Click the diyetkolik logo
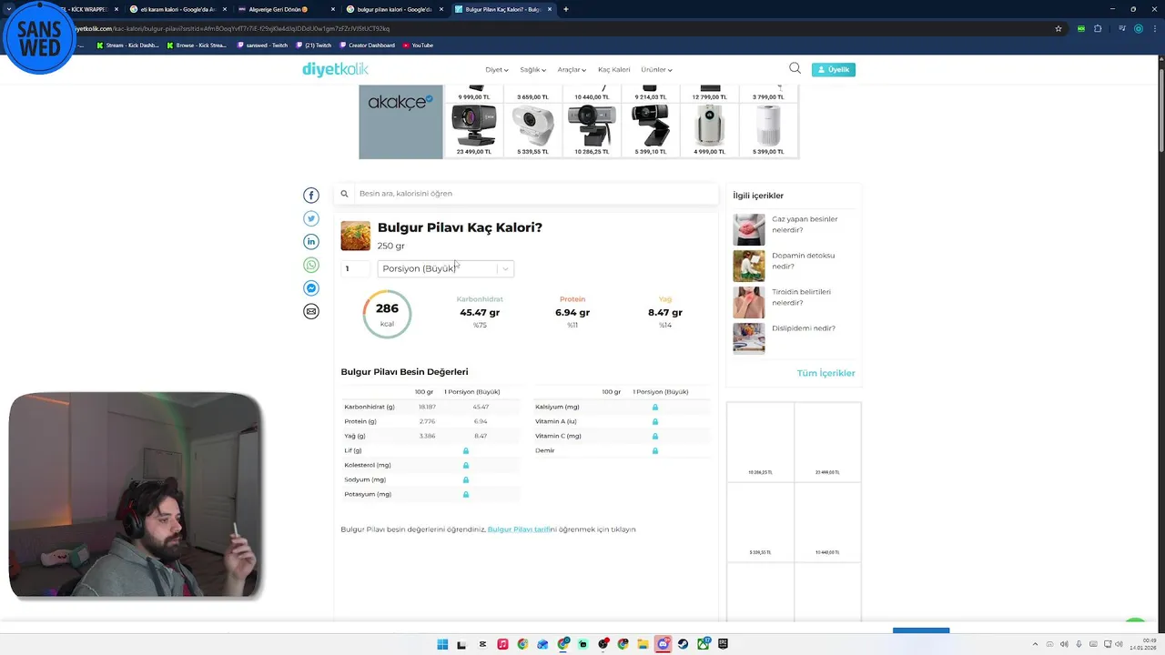Image resolution: width=1165 pixels, height=655 pixels. [335, 69]
